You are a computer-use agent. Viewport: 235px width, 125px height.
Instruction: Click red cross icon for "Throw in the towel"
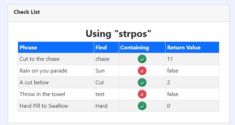point(142,94)
